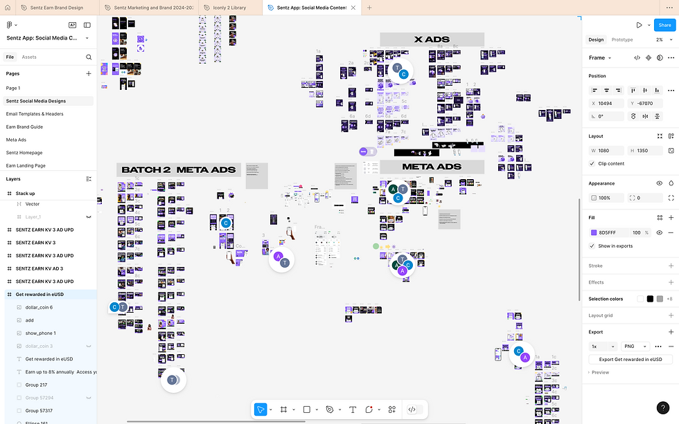Image resolution: width=679 pixels, height=424 pixels.
Task: Align bottom in Position section
Action: pyautogui.click(x=657, y=91)
